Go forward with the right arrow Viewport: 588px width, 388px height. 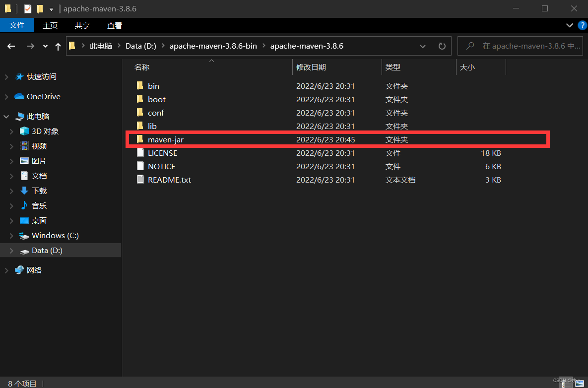pyautogui.click(x=31, y=46)
